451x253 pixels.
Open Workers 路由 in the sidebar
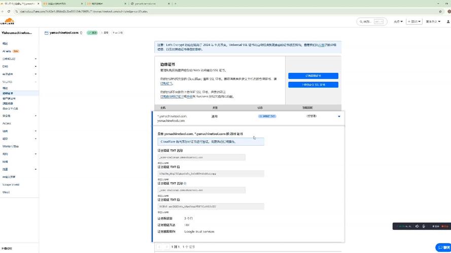point(10,146)
